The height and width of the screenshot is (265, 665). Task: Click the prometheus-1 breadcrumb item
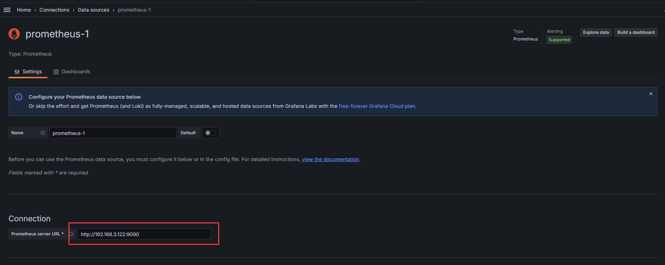click(x=134, y=10)
